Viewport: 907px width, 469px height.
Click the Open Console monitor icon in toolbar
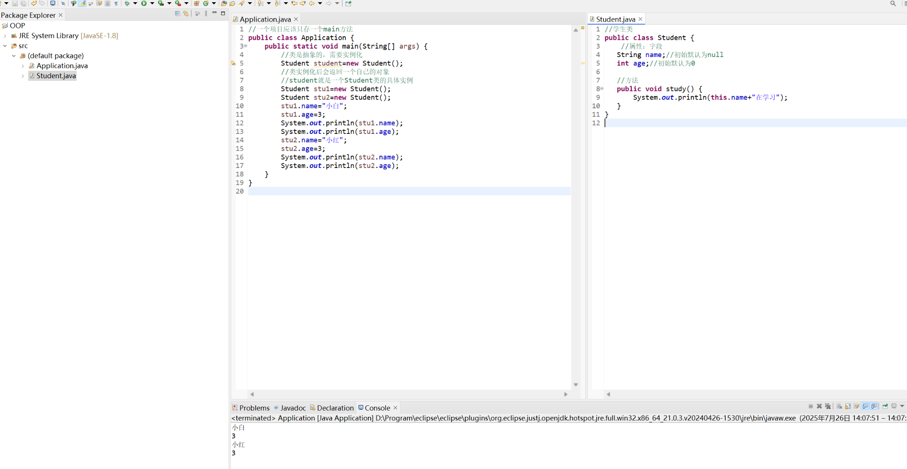pyautogui.click(x=53, y=3)
